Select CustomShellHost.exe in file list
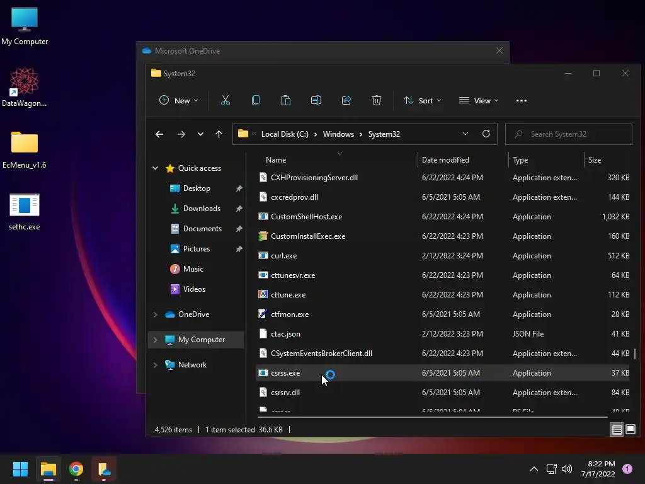The width and height of the screenshot is (645, 484). tap(443, 217)
